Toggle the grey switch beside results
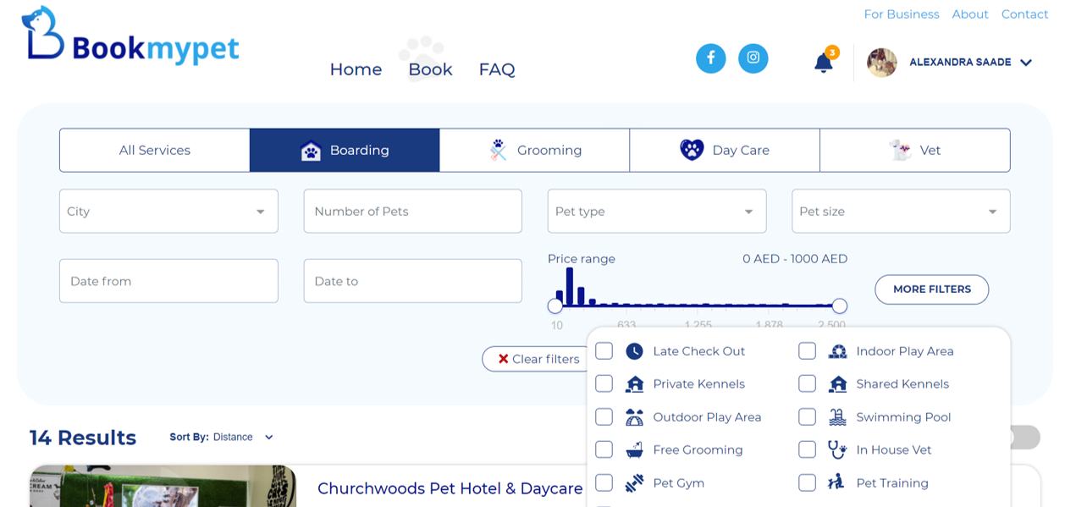Screen dimensions: 1065x507 [1024, 438]
